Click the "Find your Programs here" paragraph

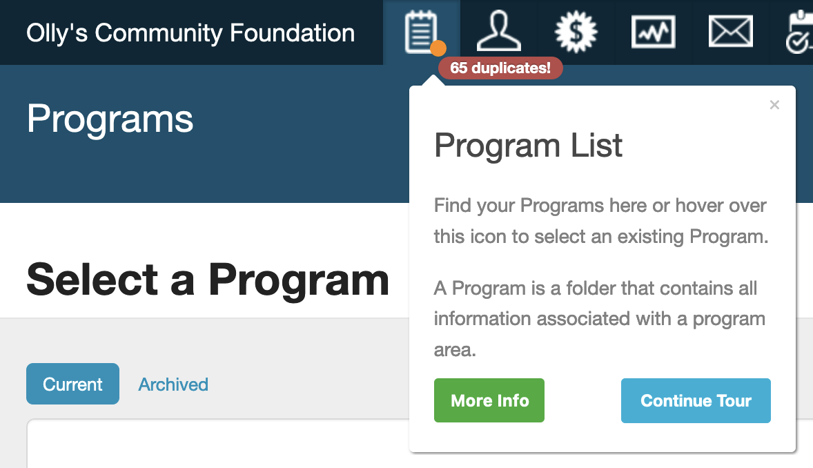600,221
